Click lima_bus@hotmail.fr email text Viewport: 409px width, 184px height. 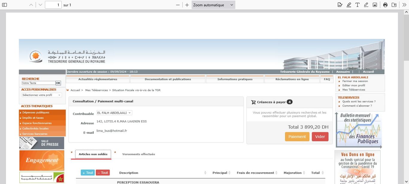coord(112,131)
